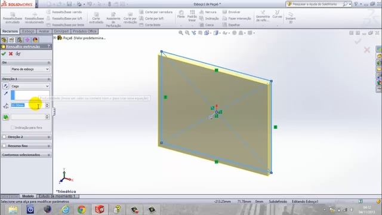The width and height of the screenshot is (382, 215).
Task: Enable the Recurso fino checkbox
Action: (4, 146)
